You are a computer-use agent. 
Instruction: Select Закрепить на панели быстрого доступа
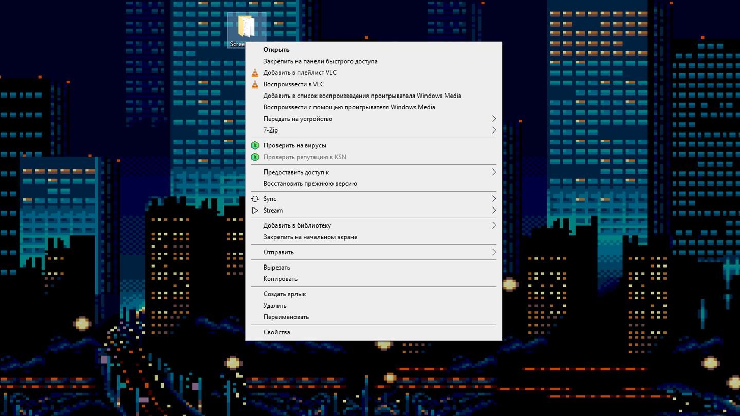374,61
